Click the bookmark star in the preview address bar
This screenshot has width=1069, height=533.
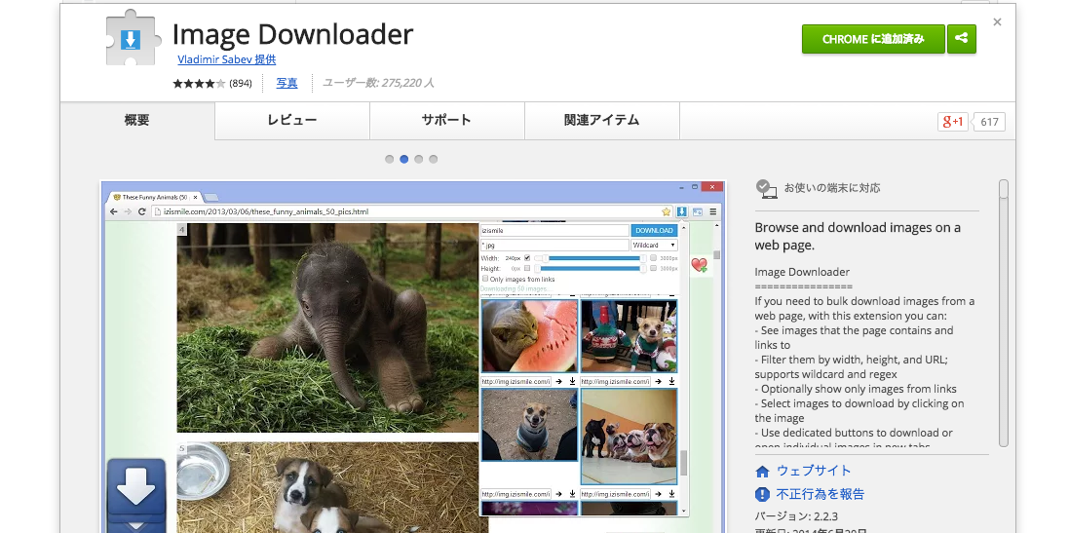pos(667,212)
